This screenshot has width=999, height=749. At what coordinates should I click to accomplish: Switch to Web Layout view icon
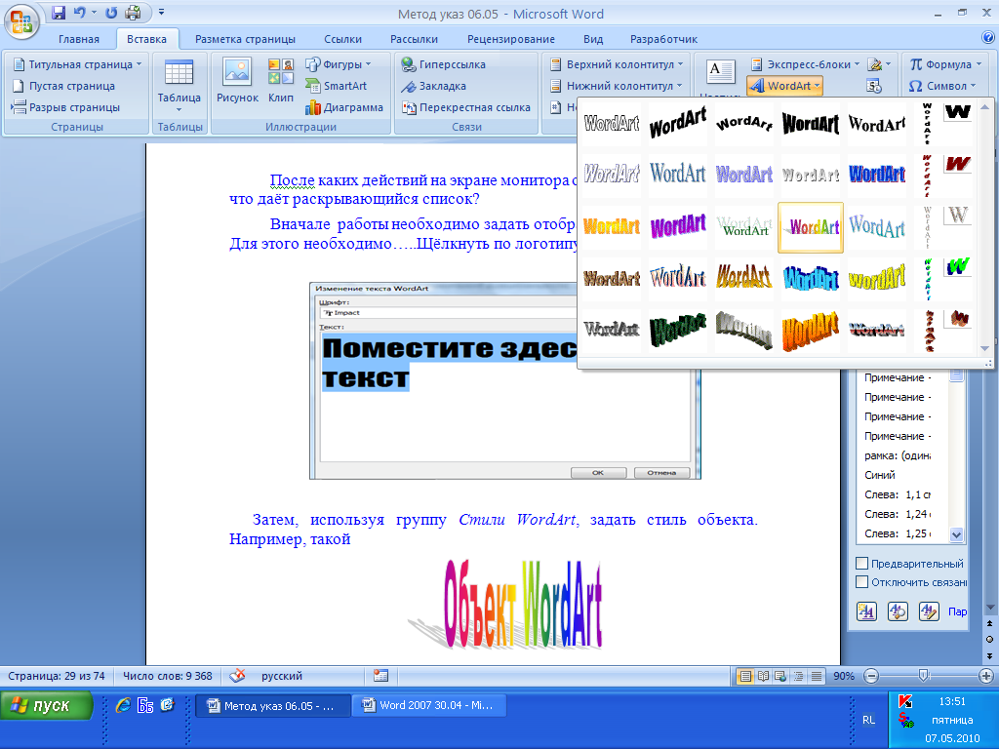[780, 676]
